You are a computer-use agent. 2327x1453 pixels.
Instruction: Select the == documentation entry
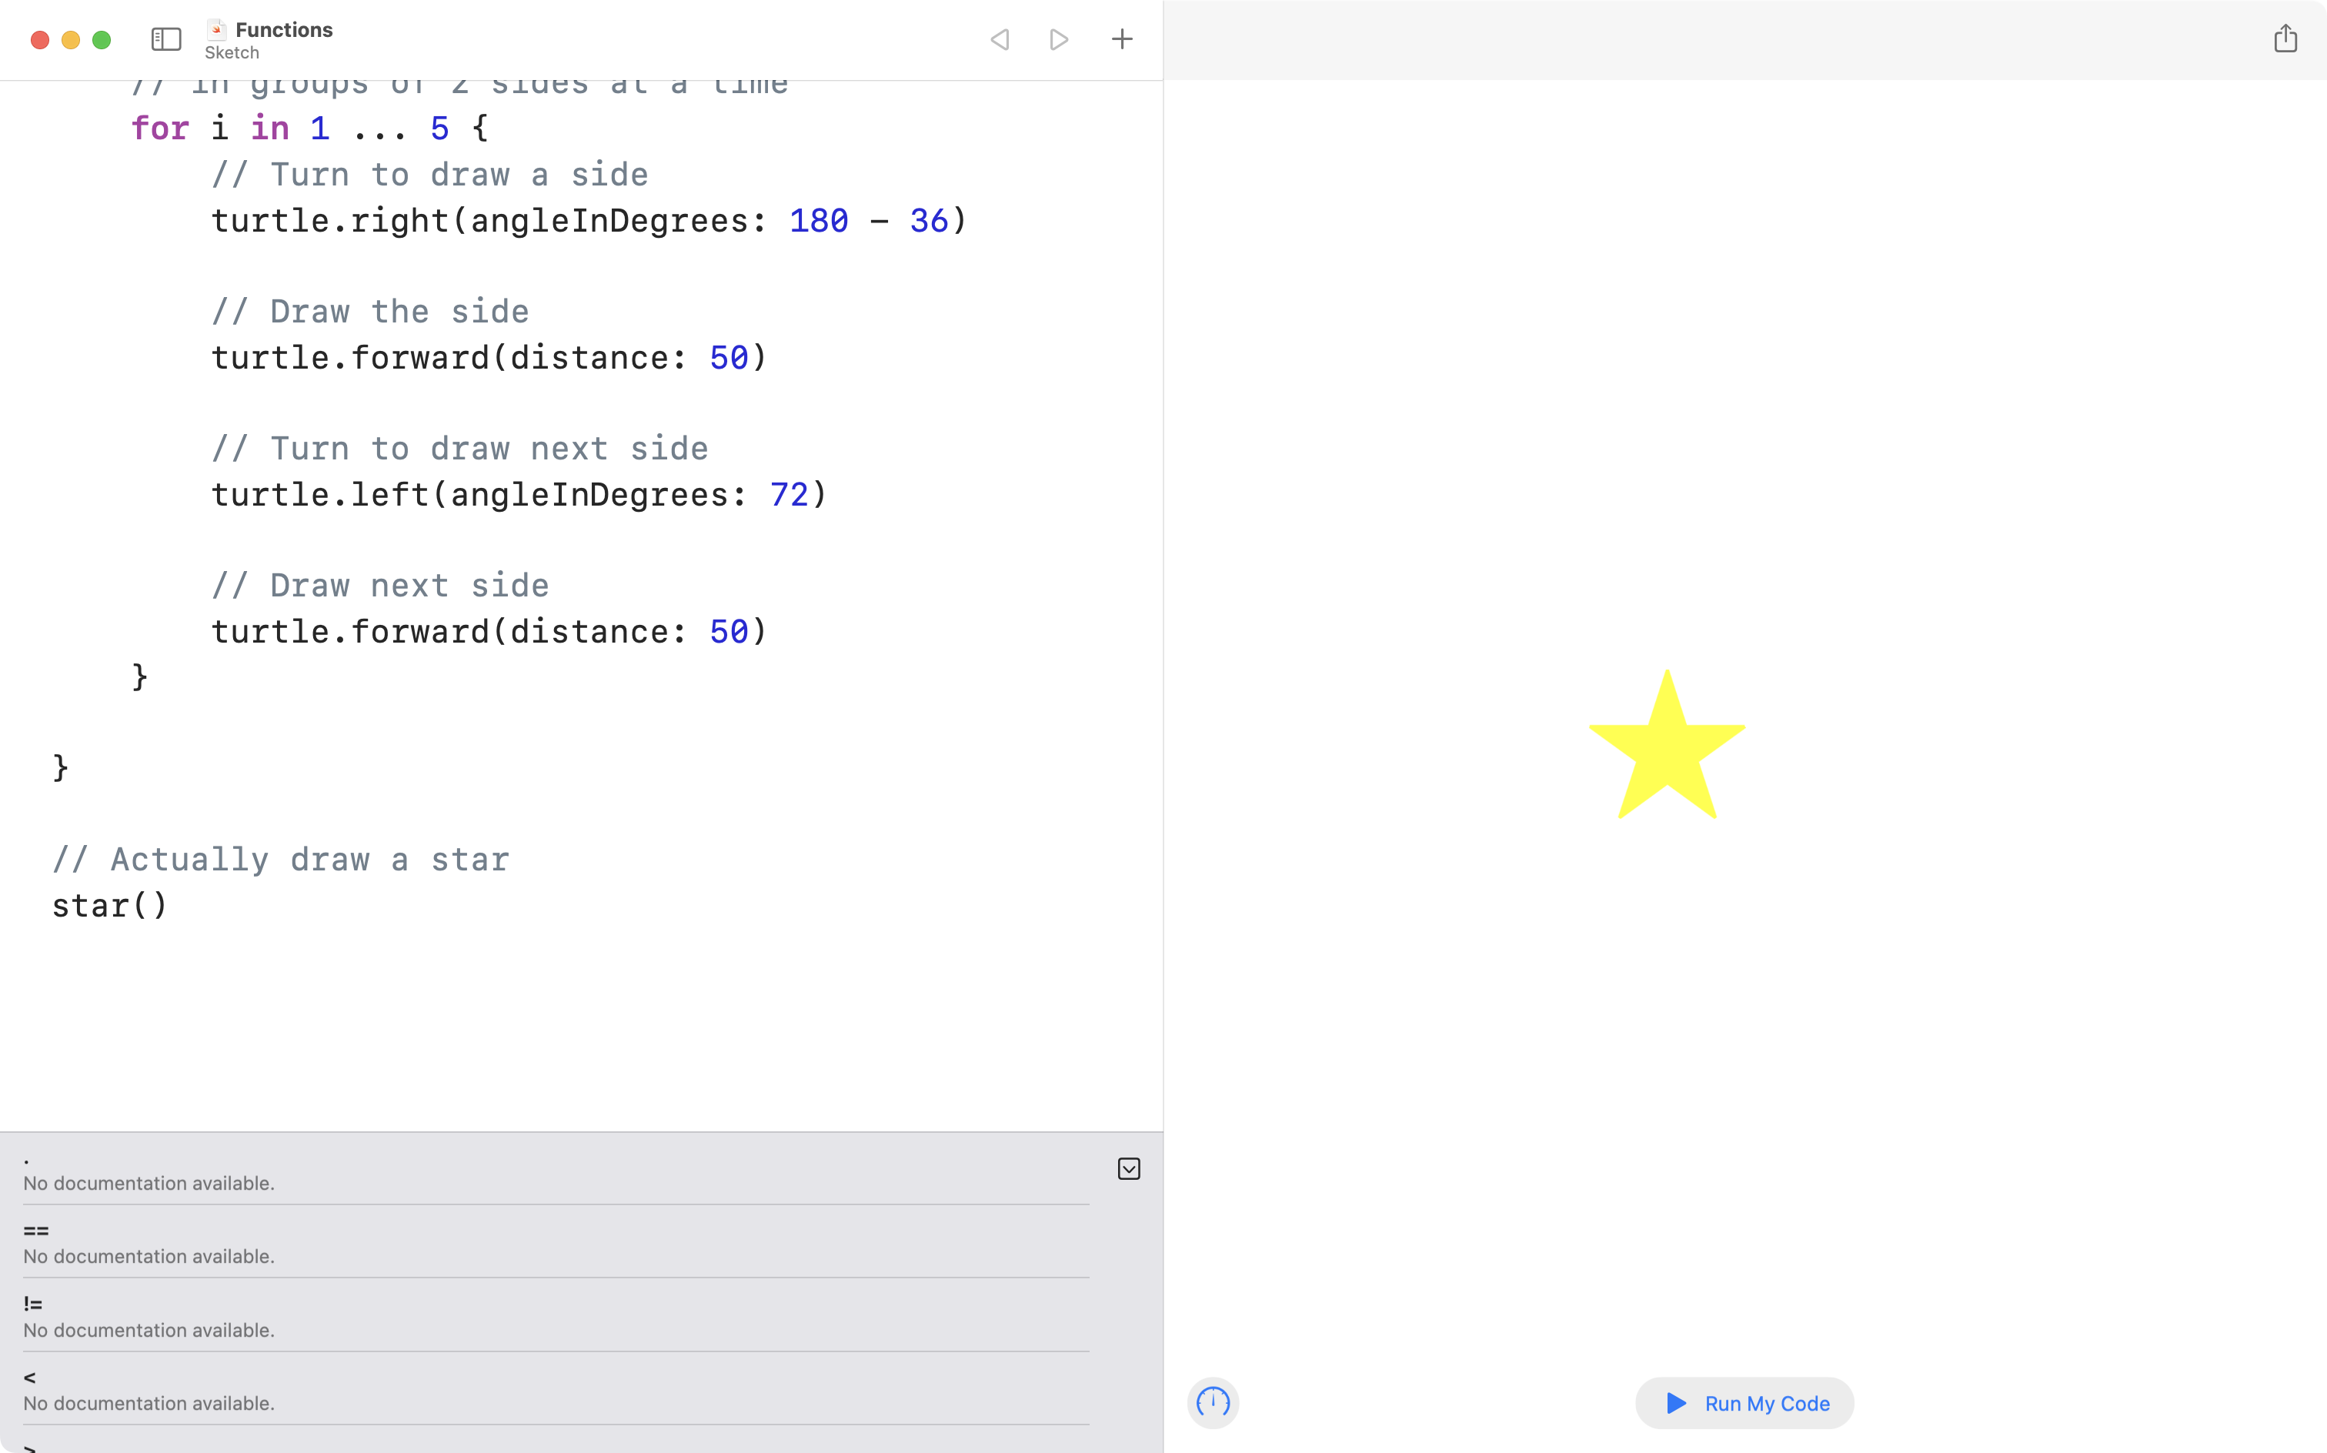35,1230
